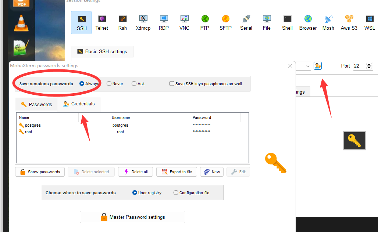This screenshot has width=378, height=232.
Task: Select the postgres credential row
Action: (132, 125)
